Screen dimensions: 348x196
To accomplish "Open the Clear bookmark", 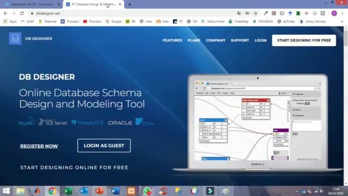I will coord(146,22).
